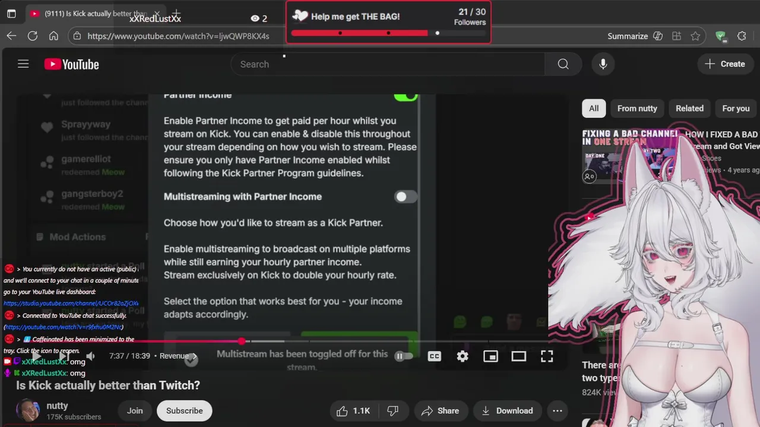
Task: Open the three-dot more actions menu
Action: coord(557,410)
